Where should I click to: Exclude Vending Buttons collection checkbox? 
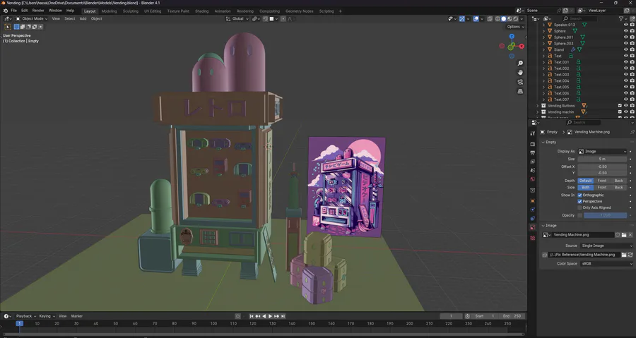pyautogui.click(x=620, y=106)
